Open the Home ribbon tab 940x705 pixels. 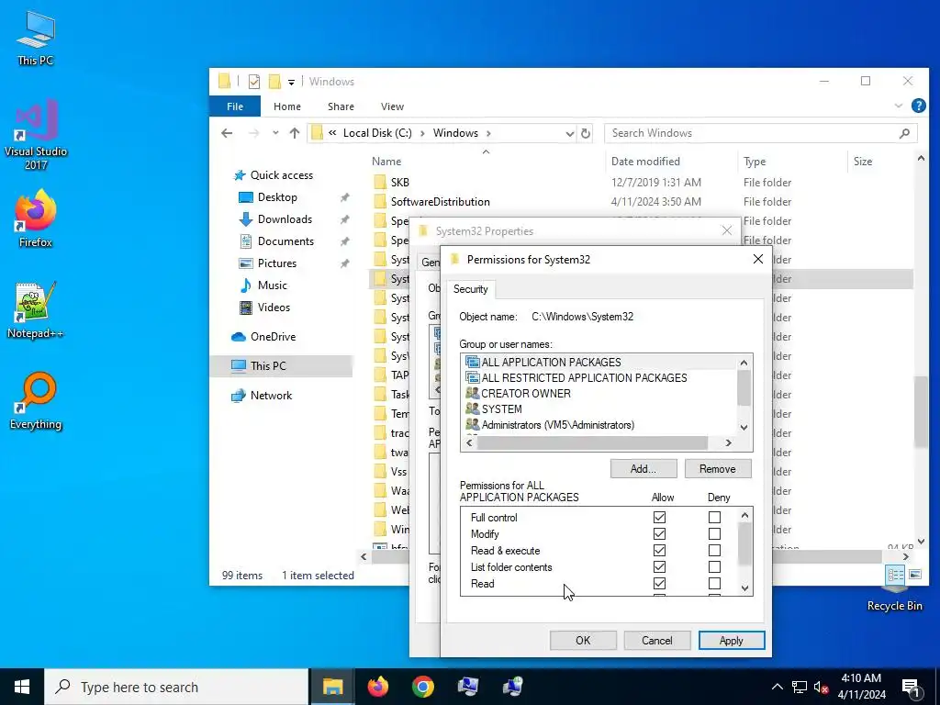click(x=287, y=106)
